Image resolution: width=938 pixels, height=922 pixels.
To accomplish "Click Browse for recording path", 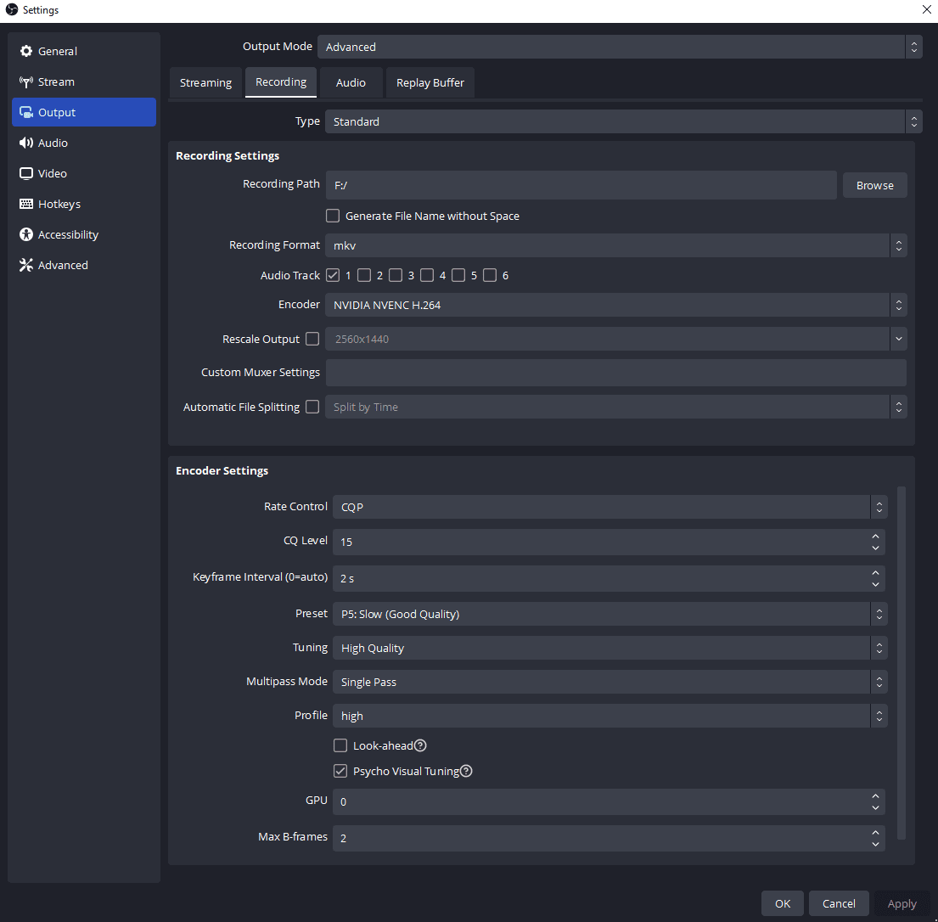I will point(874,185).
